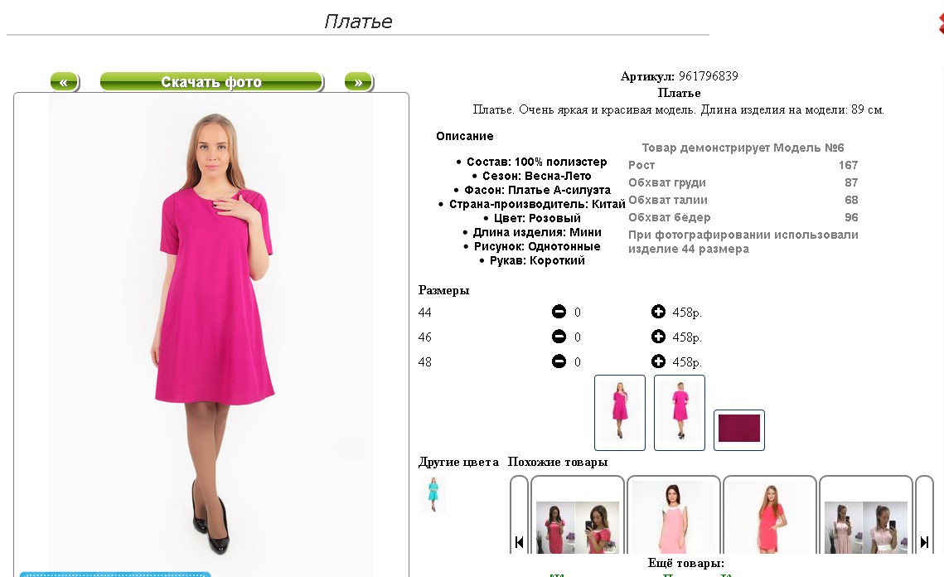Open the light pink dress similar product
The height and width of the screenshot is (577, 944).
click(673, 516)
